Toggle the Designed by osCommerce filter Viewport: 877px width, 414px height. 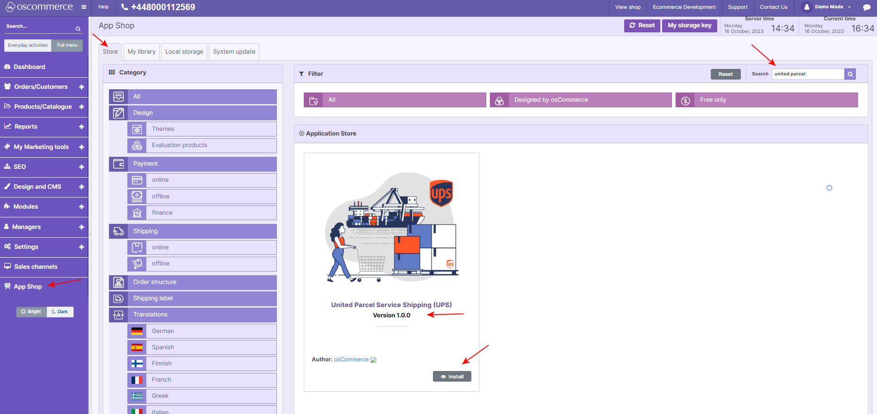(x=581, y=100)
